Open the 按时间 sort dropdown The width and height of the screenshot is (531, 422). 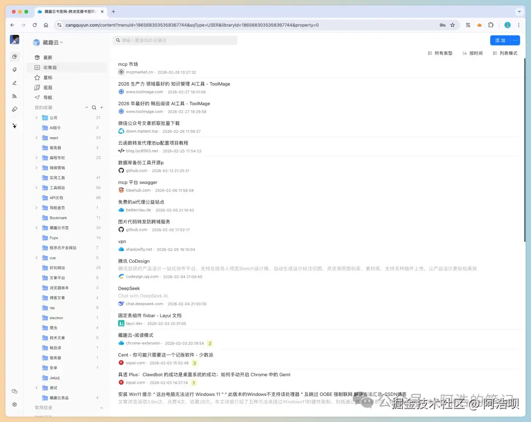[x=472, y=53]
